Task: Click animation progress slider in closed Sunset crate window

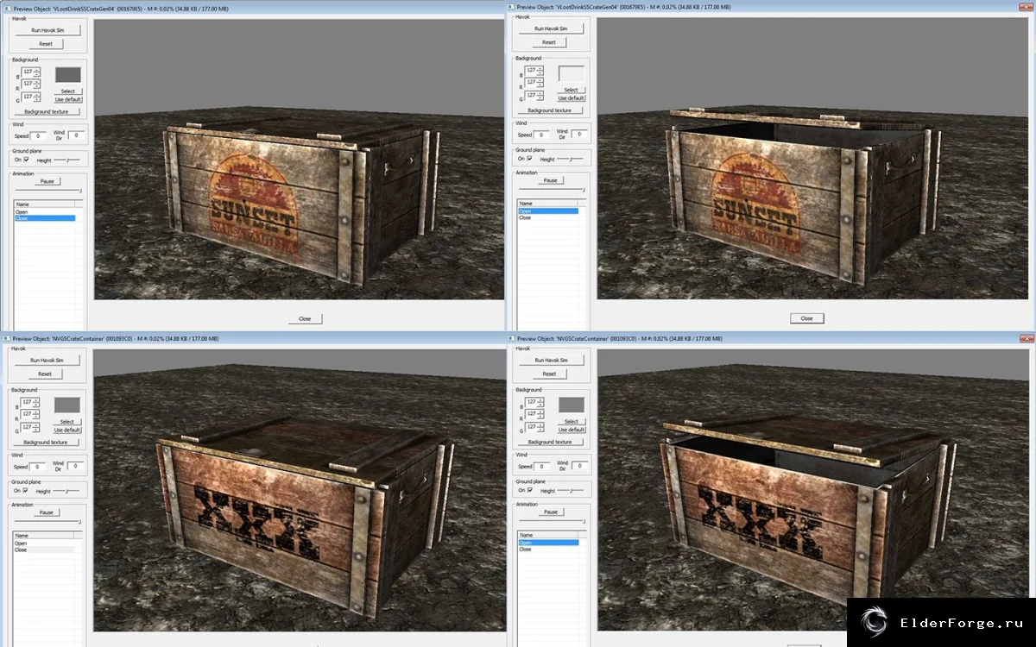Action: pyautogui.click(x=47, y=190)
